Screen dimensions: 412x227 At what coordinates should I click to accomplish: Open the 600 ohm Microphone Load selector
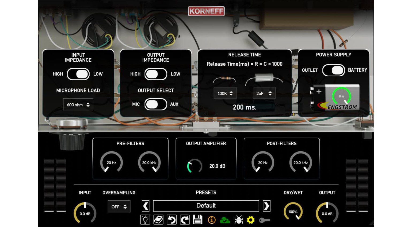tap(78, 104)
